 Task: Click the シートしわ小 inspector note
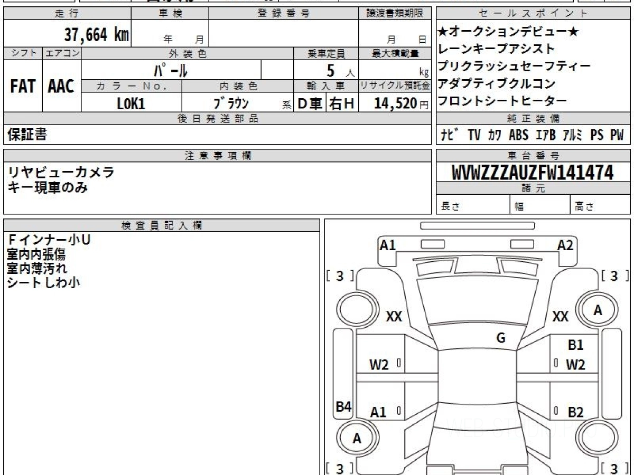click(43, 282)
